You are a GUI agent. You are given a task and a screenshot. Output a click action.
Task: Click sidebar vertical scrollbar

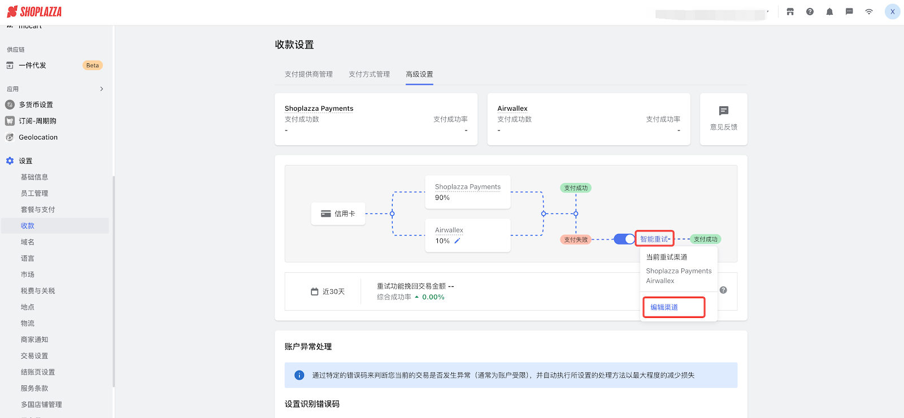(x=114, y=281)
